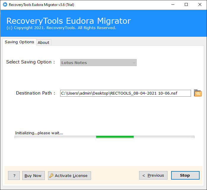Viewport: 207px width, 190px height.
Task: Switch to the About tab
Action: pos(44,42)
